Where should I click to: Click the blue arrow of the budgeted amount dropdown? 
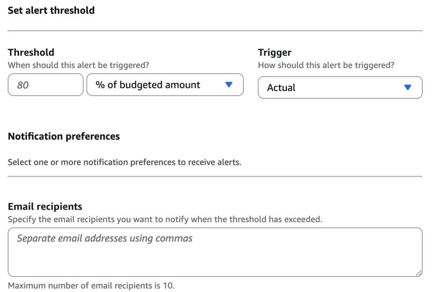[x=229, y=85]
